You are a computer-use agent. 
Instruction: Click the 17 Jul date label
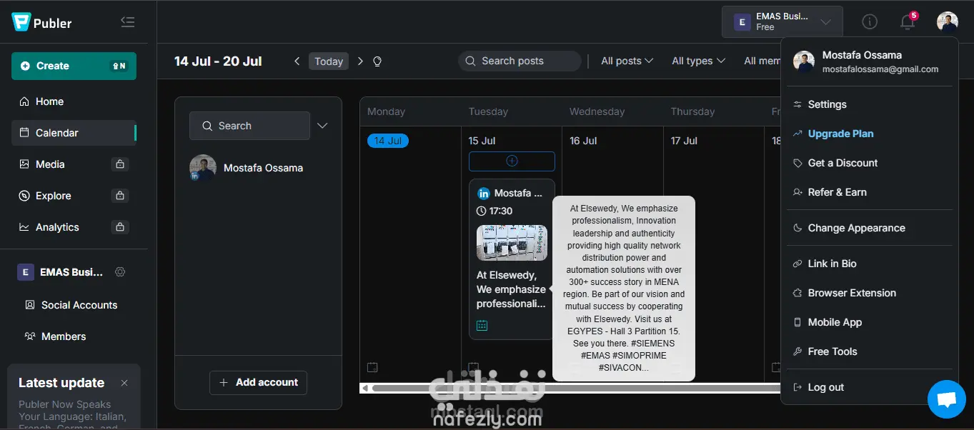pos(684,141)
